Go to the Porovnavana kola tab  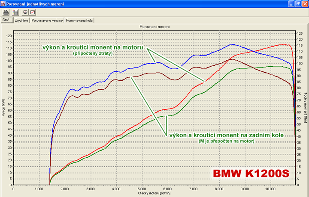click(x=79, y=21)
